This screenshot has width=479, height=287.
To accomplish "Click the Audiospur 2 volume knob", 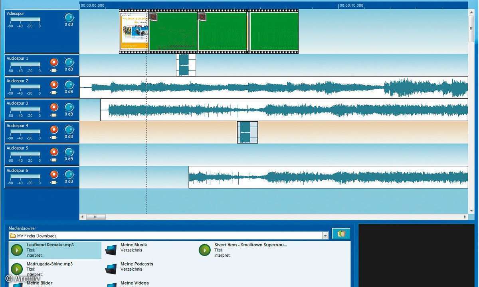I will pyautogui.click(x=69, y=85).
